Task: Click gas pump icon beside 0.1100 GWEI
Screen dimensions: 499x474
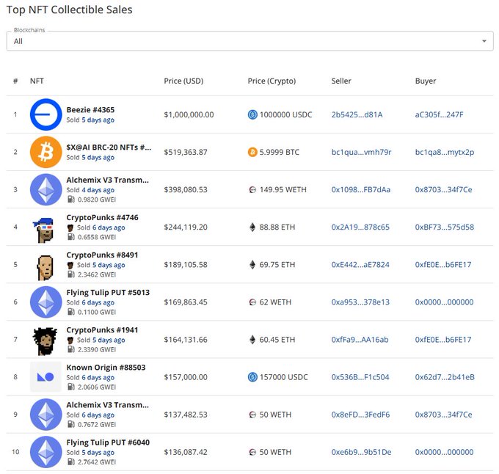Action: point(70,312)
